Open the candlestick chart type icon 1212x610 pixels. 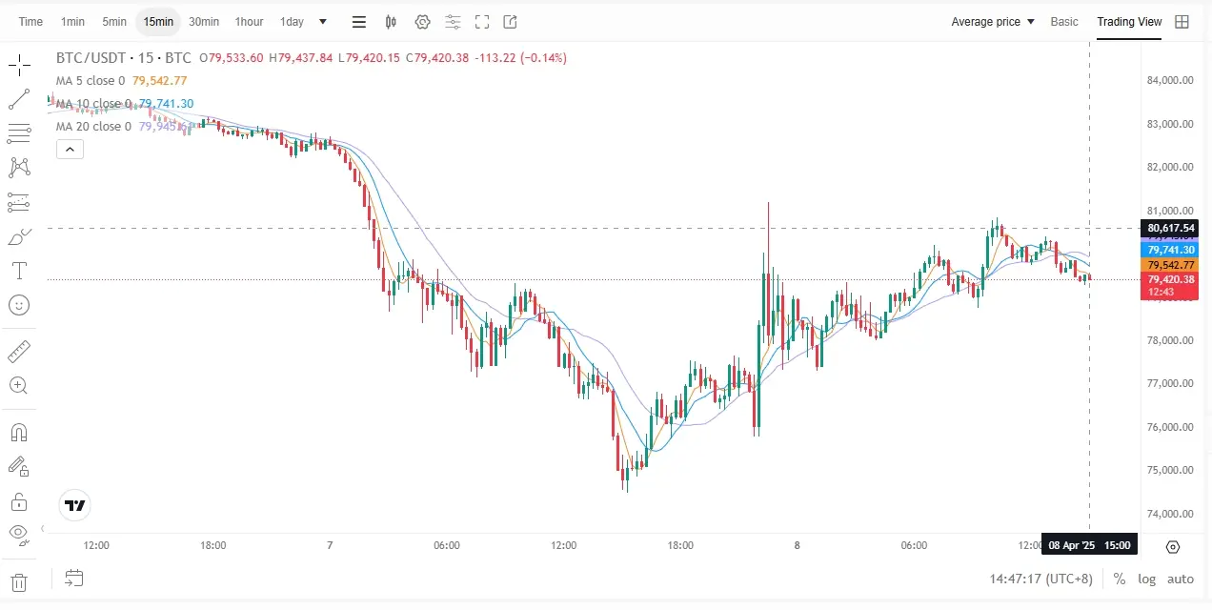coord(391,22)
